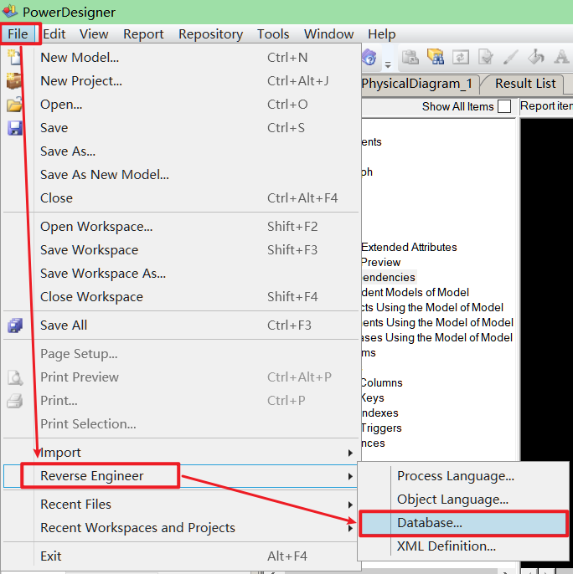Switch to the Result List tab
Image resolution: width=573 pixels, height=574 pixels.
click(x=525, y=84)
